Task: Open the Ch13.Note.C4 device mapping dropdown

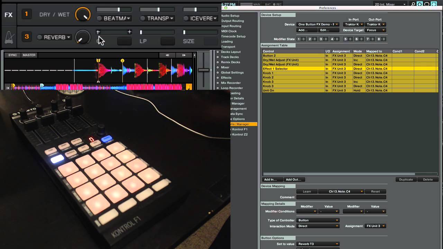Action: pos(341,191)
